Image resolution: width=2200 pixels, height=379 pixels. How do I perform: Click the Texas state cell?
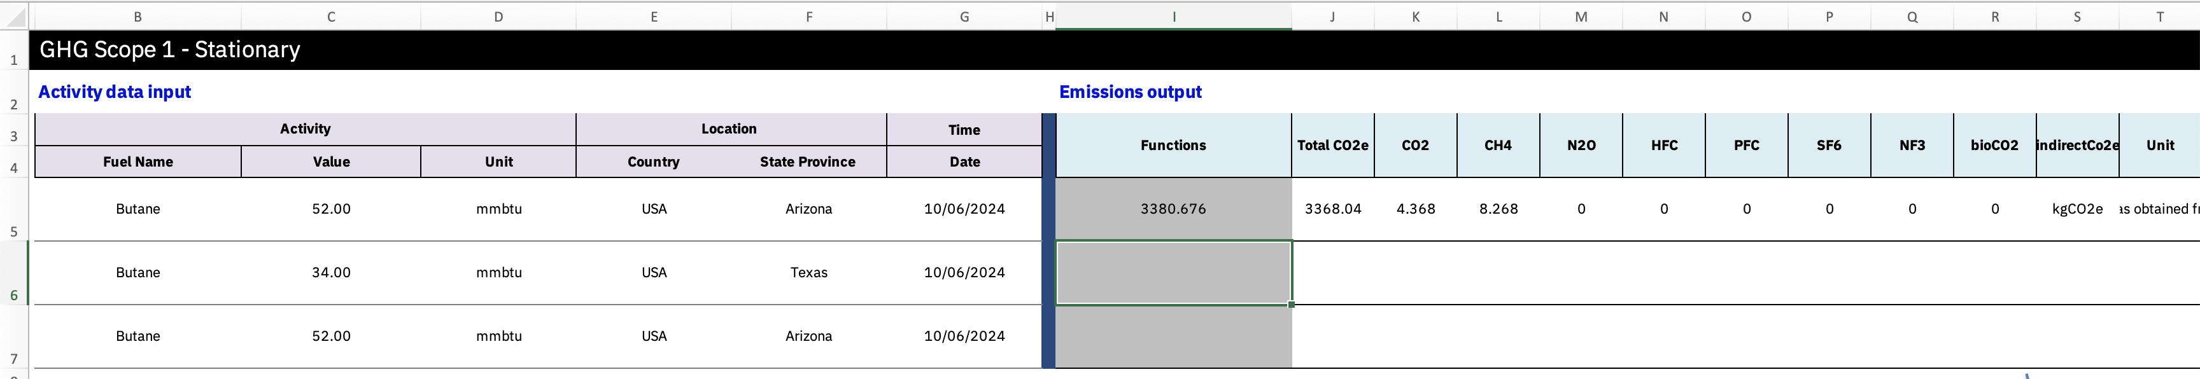808,273
